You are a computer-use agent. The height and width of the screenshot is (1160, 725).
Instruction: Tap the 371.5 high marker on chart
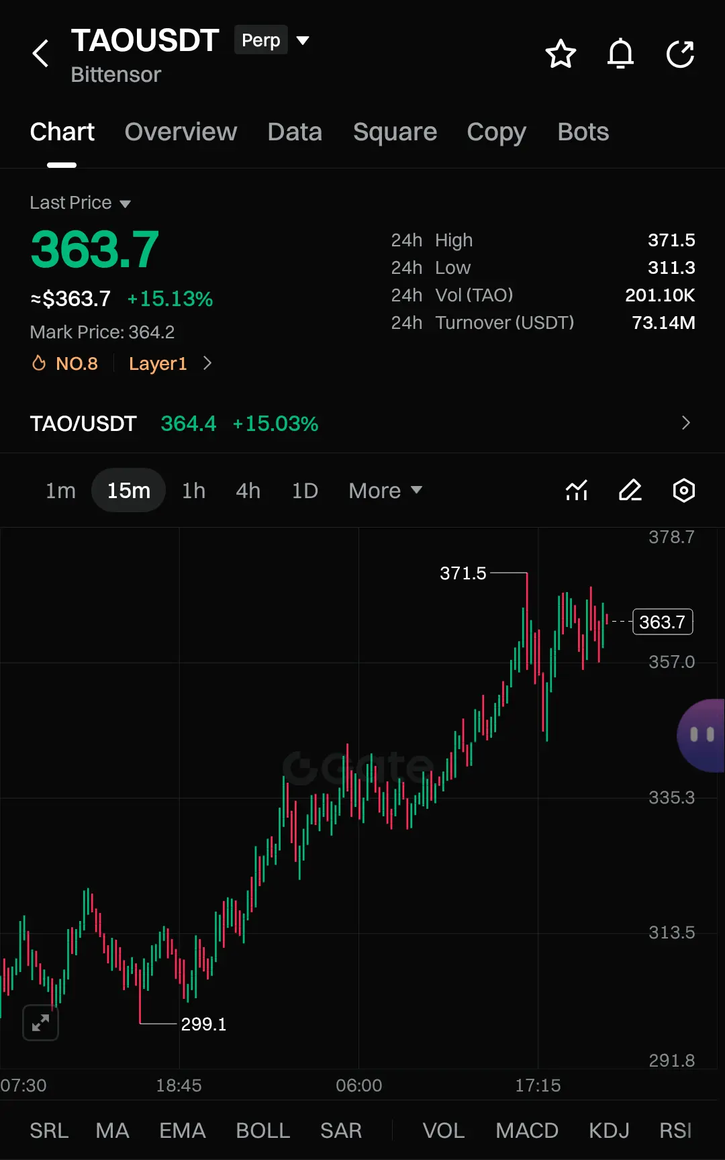coord(463,573)
